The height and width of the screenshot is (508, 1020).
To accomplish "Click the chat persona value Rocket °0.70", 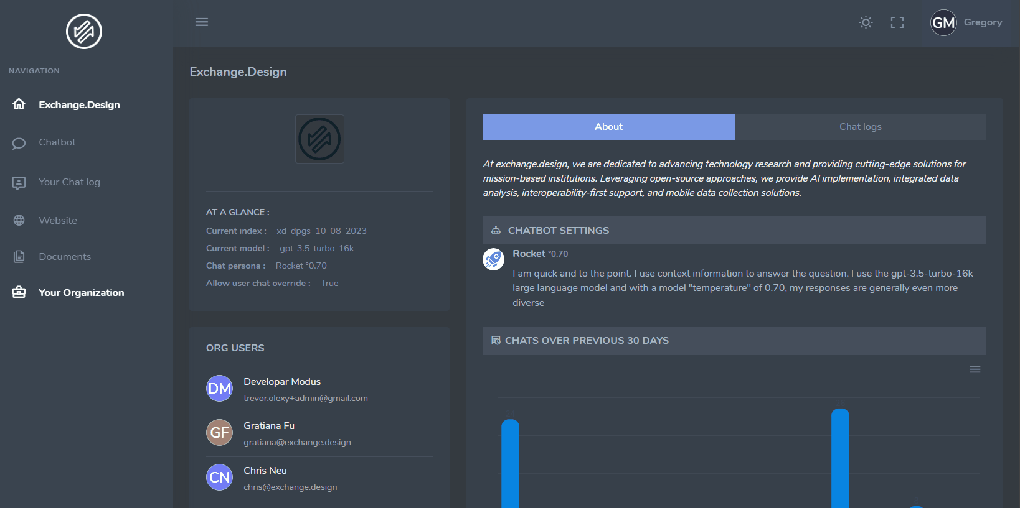I will click(301, 266).
